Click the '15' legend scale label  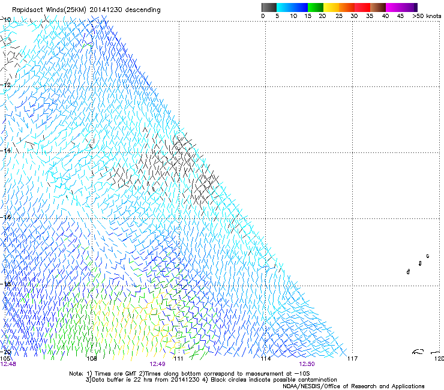click(x=308, y=16)
